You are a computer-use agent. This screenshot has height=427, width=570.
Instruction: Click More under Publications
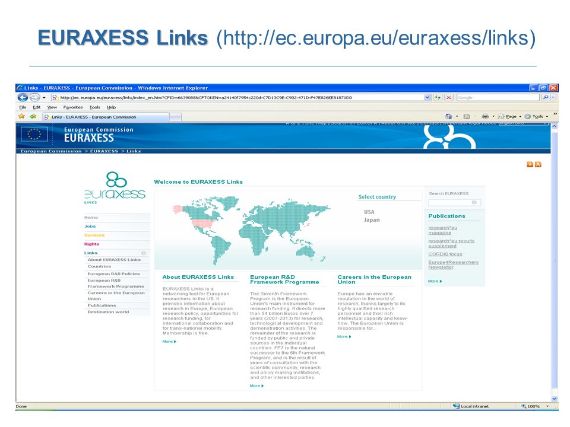click(x=435, y=281)
